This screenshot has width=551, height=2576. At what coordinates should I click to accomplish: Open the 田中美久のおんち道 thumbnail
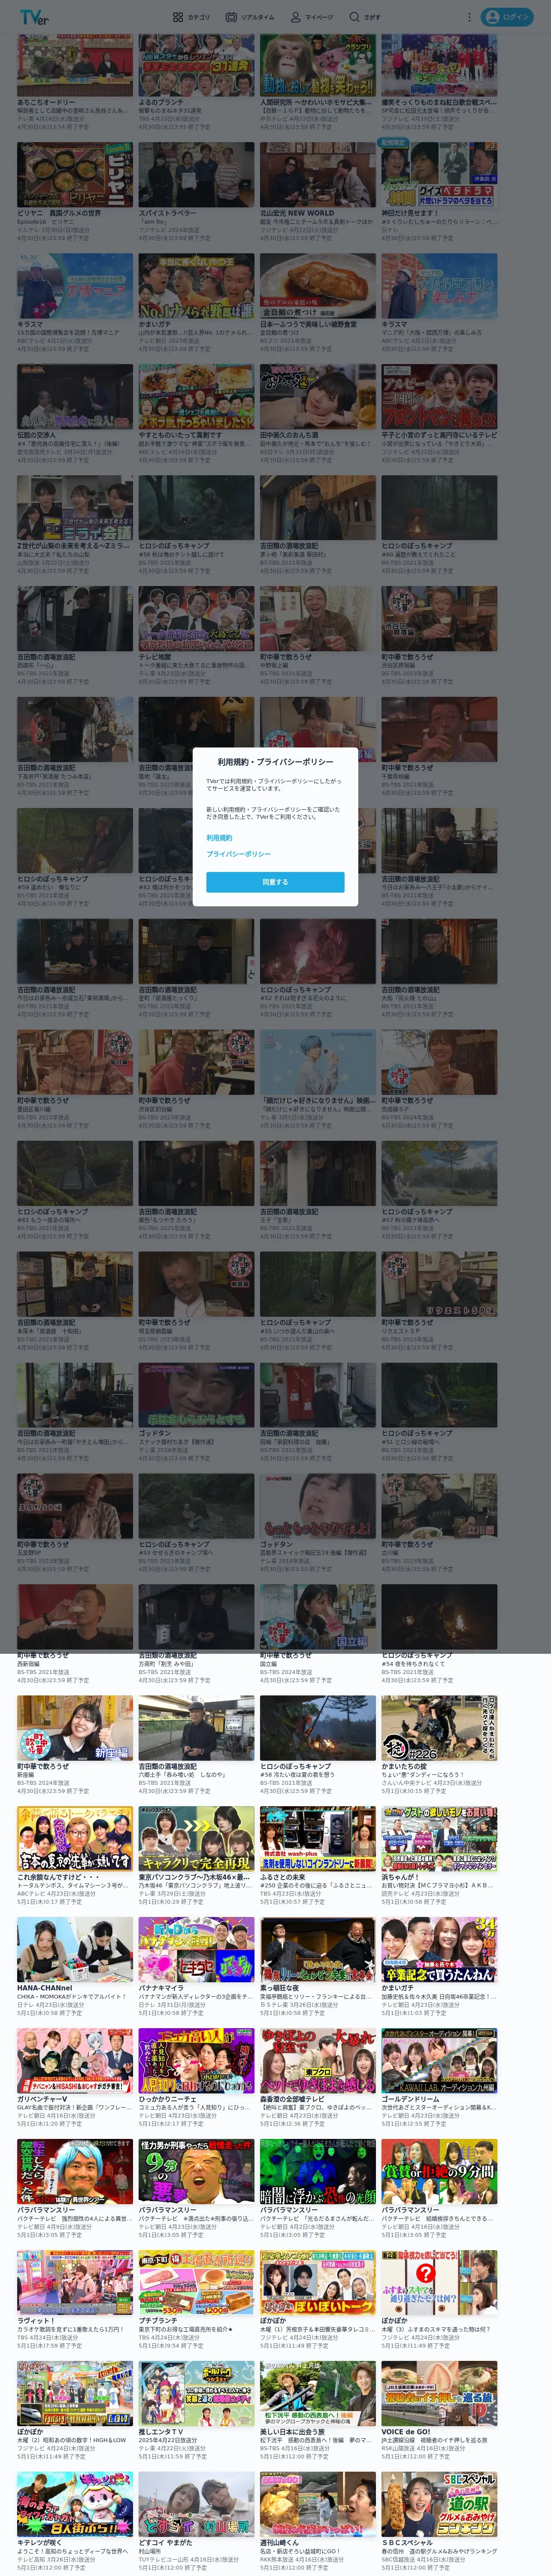318,397
